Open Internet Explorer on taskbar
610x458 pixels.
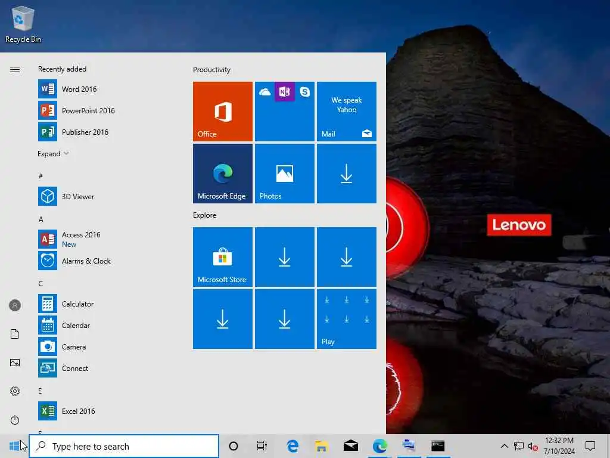[292, 446]
